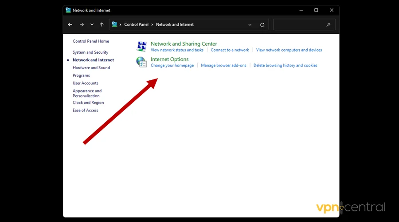Select Network and Internet in the sidebar
399x222 pixels.
coord(93,60)
